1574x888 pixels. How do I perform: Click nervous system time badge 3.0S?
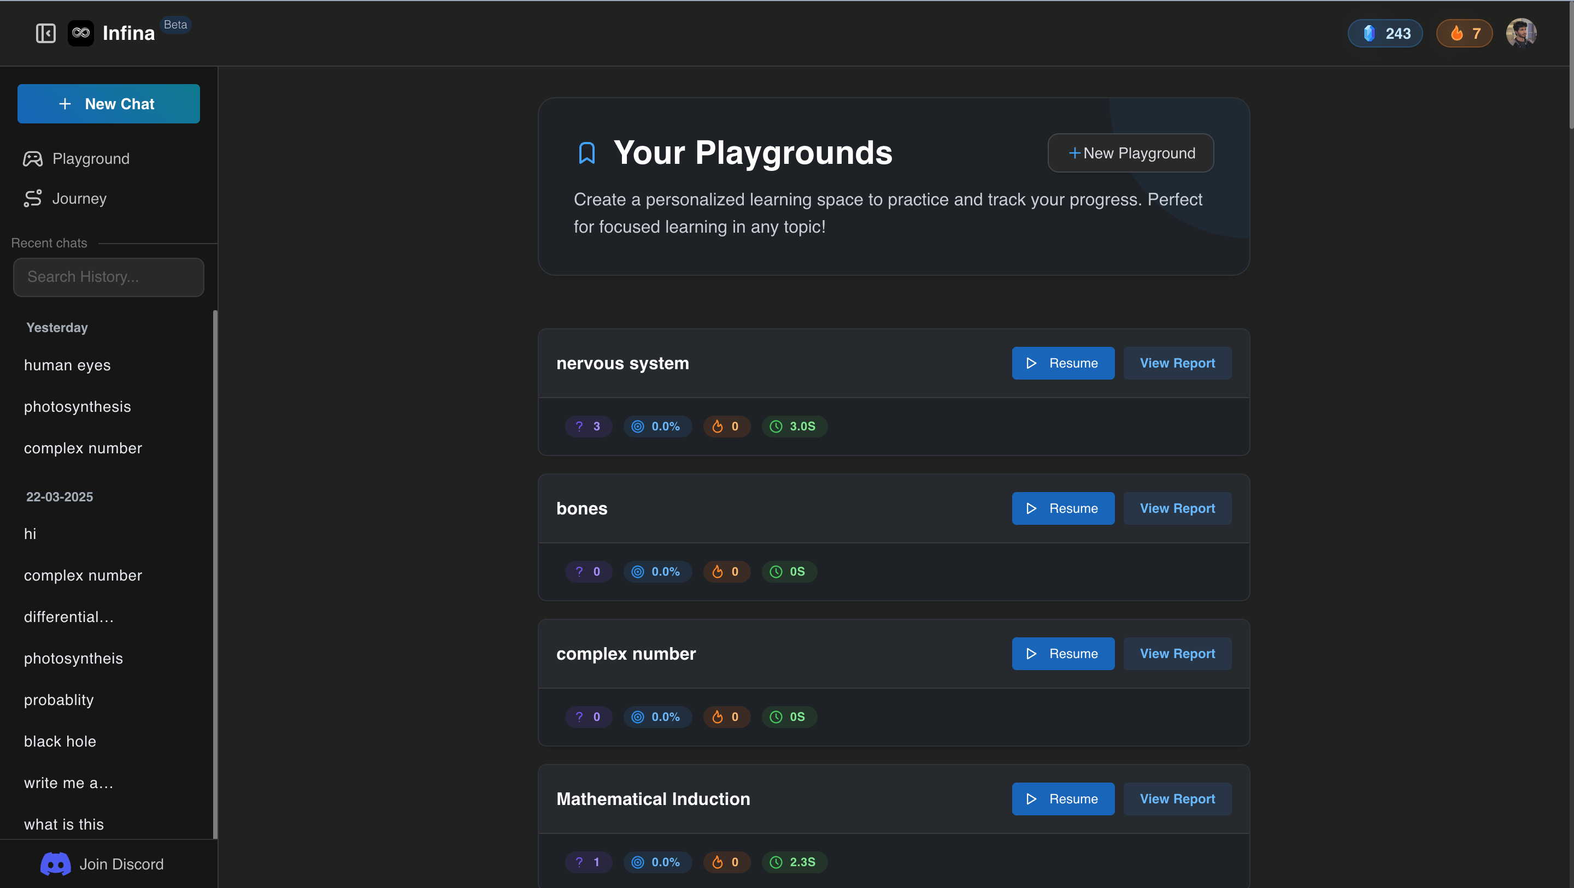pyautogui.click(x=794, y=427)
